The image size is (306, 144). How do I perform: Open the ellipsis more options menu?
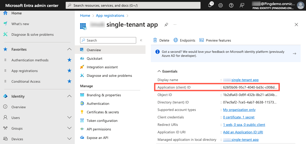(175, 25)
